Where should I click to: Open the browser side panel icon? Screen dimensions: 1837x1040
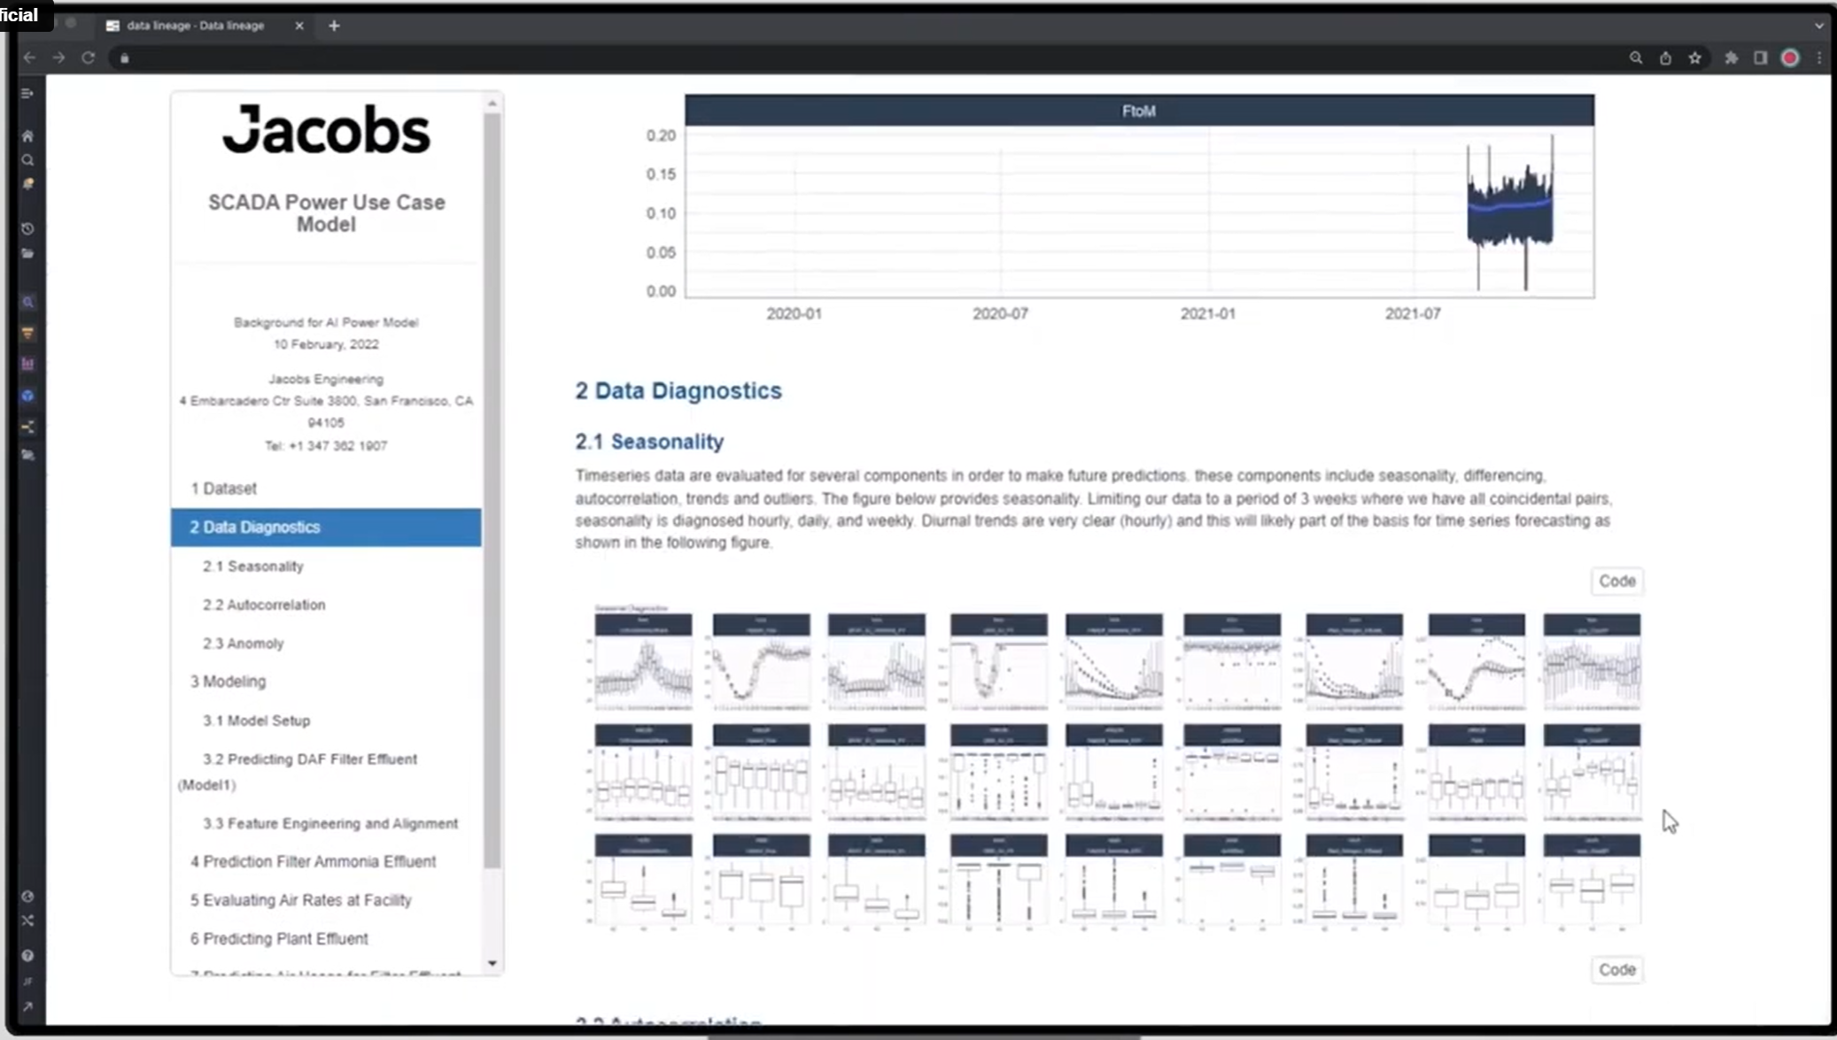point(1760,58)
